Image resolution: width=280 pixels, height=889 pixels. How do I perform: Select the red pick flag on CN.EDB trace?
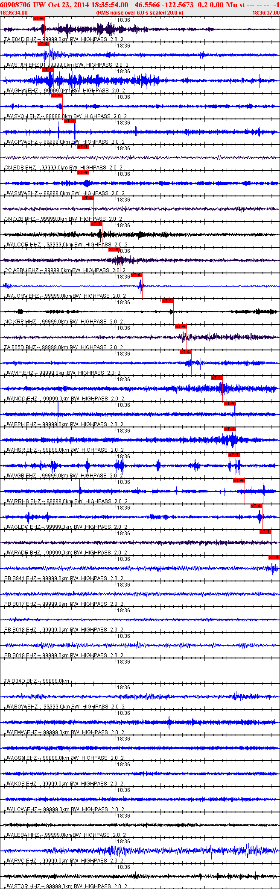83,147
